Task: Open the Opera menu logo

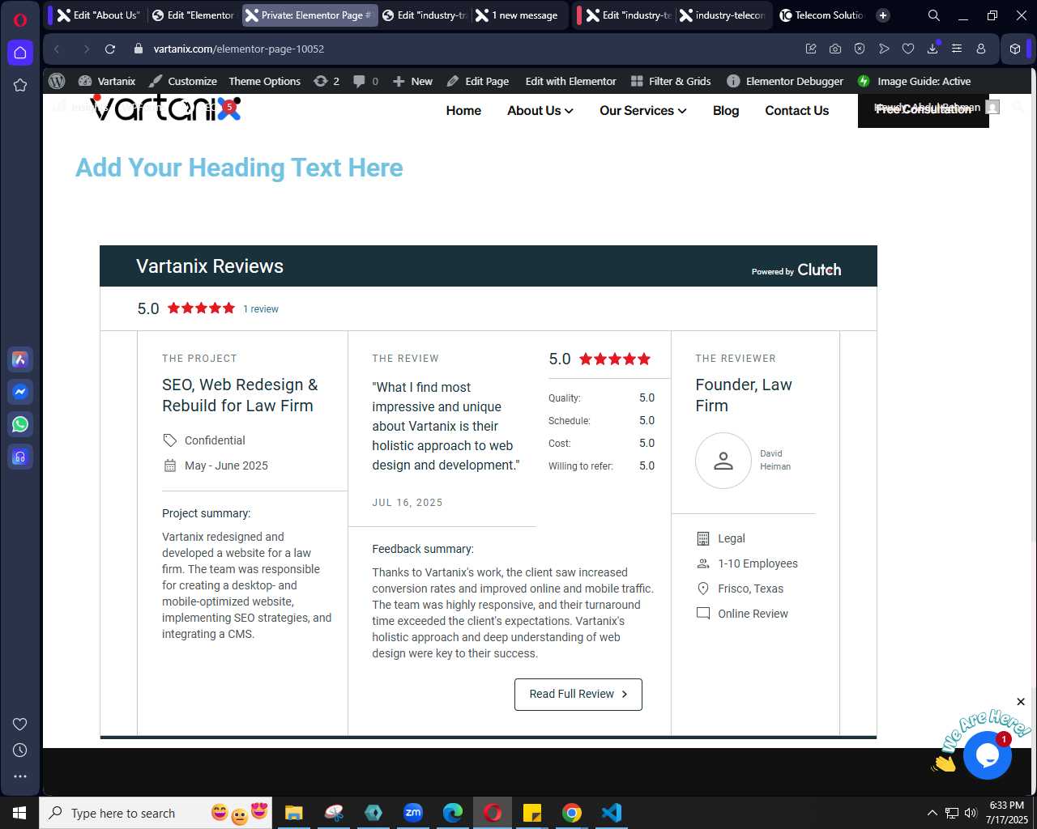Action: click(20, 19)
